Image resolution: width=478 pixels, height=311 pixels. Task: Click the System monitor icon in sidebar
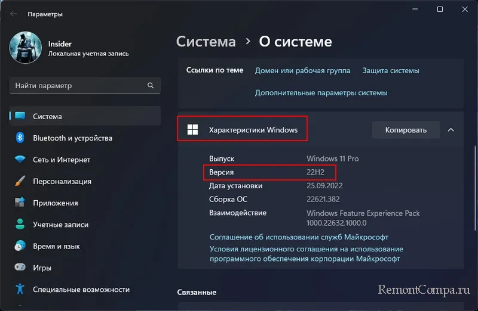coord(20,116)
